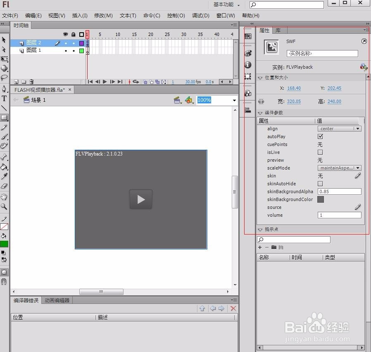The image size is (371, 352).
Task: Edit the source parameter pencil icon
Action: [358, 207]
